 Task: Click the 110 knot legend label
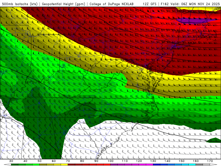coord(125,161)
